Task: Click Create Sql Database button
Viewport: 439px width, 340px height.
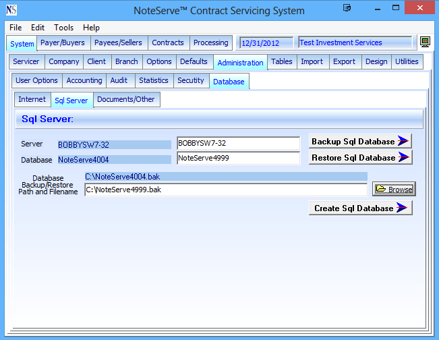Action: click(x=360, y=208)
